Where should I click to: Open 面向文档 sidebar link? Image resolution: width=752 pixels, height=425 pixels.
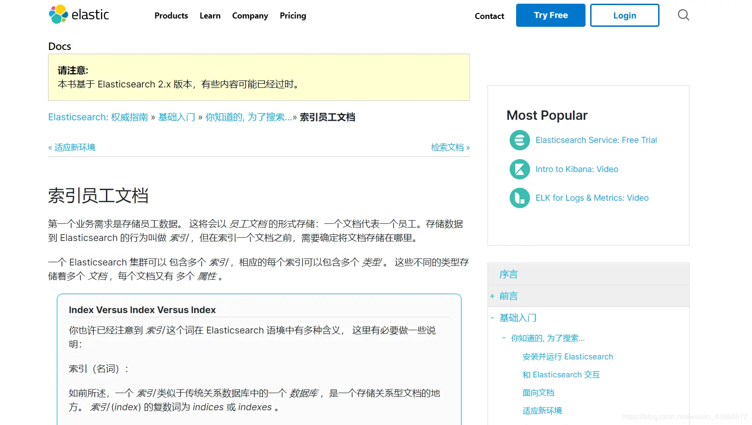click(538, 393)
